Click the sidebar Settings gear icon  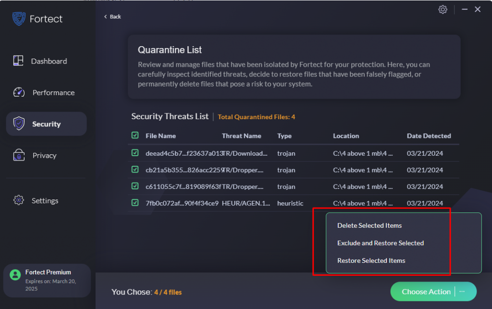tap(19, 200)
